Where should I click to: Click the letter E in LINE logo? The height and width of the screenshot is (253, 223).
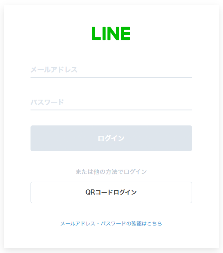click(x=125, y=34)
